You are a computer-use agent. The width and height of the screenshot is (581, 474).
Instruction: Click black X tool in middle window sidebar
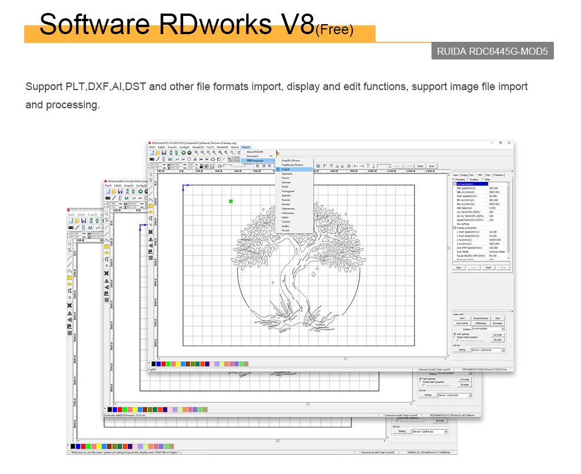107,273
